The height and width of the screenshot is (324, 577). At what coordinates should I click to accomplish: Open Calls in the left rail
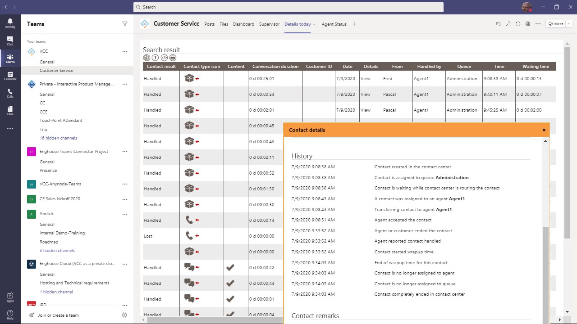point(10,94)
